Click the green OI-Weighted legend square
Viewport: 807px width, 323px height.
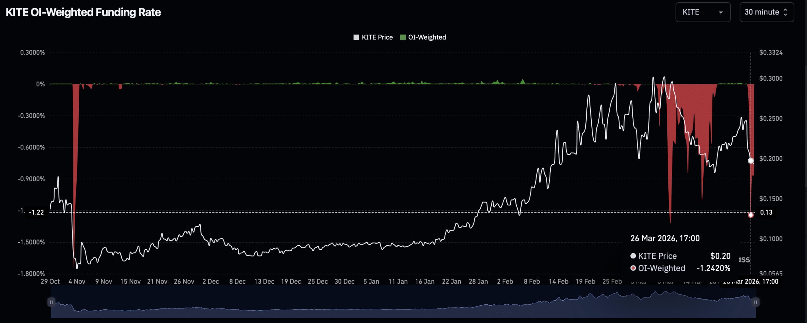(403, 37)
